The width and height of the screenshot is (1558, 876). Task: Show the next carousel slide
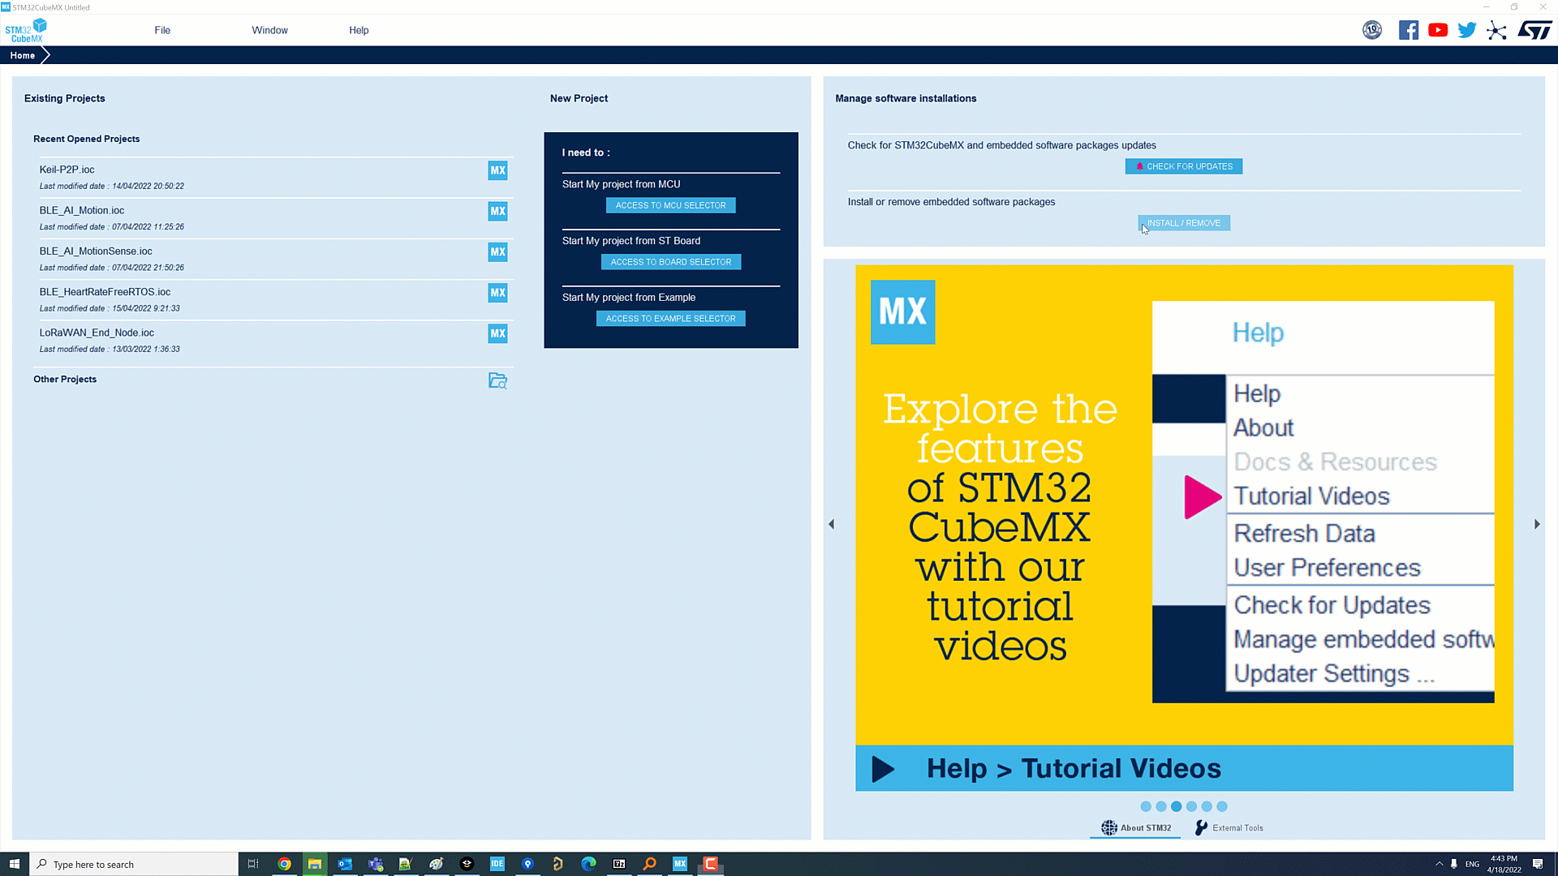(x=1537, y=525)
